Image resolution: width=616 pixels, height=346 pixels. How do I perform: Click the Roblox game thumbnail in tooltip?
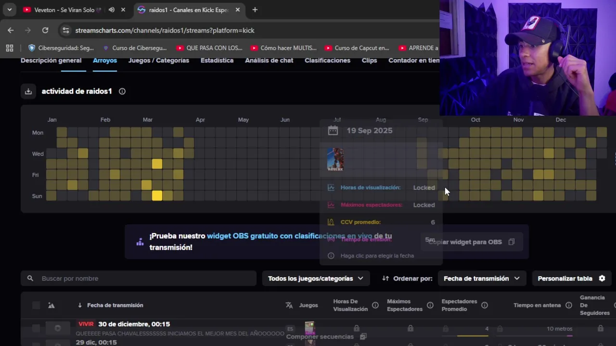(x=335, y=160)
